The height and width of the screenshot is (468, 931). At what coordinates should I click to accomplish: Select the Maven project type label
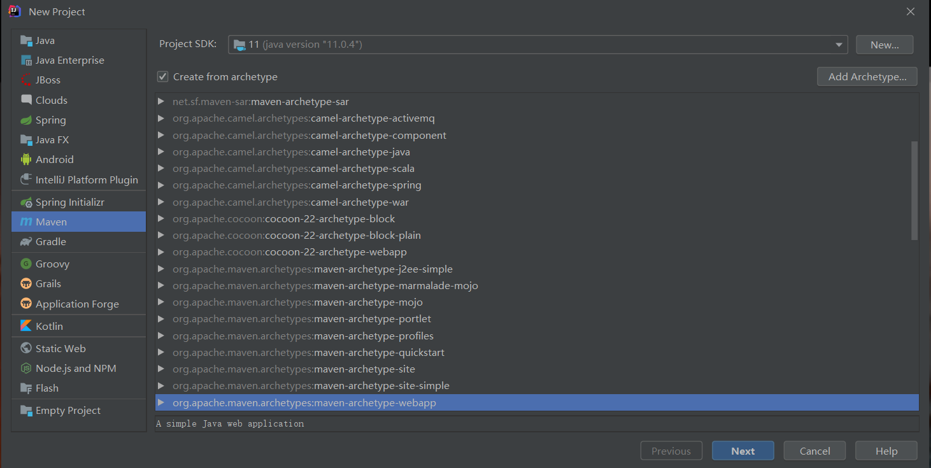[51, 222]
